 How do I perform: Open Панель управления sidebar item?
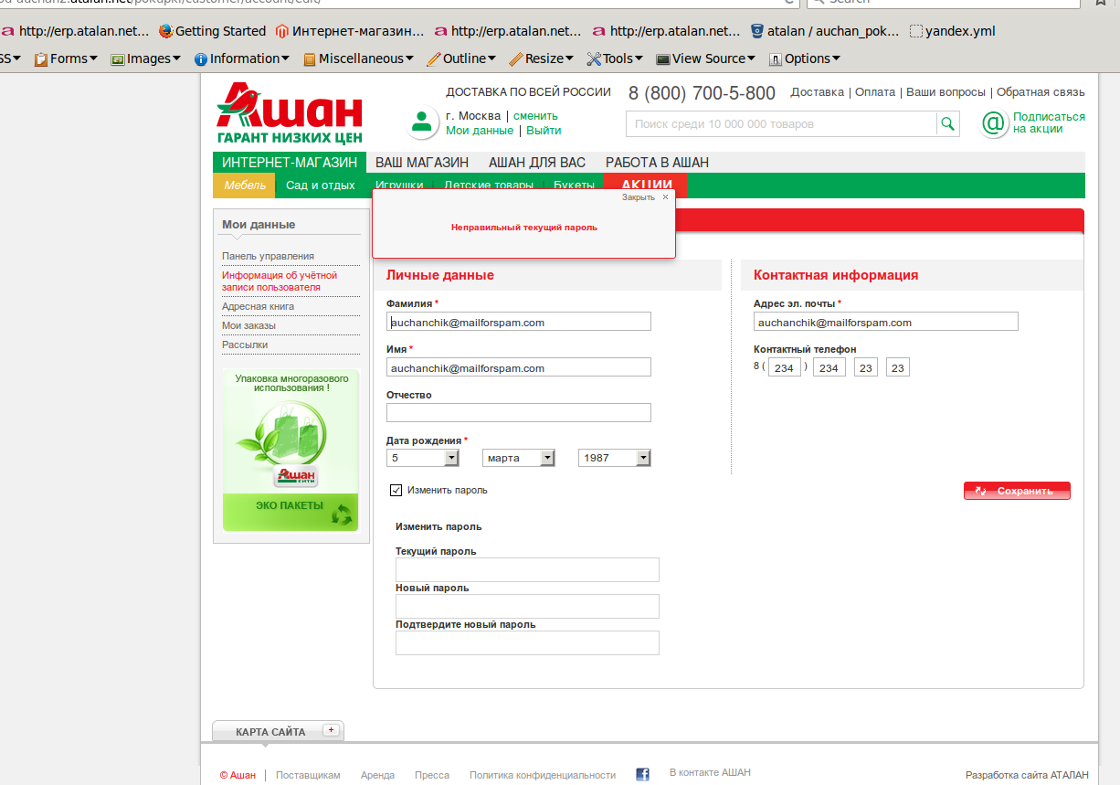pos(268,256)
